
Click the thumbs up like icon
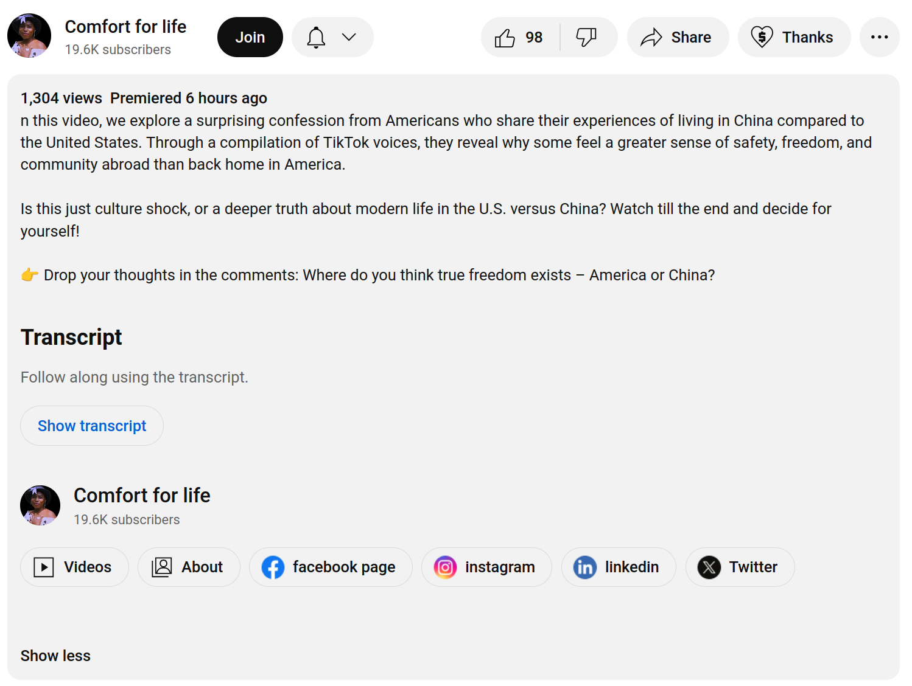(505, 38)
